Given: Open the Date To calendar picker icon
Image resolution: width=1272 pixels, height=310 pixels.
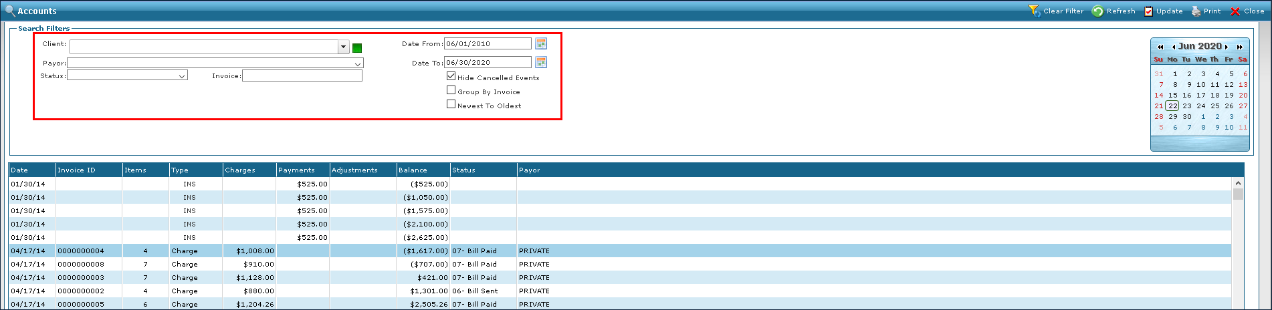Looking at the screenshot, I should 541,62.
